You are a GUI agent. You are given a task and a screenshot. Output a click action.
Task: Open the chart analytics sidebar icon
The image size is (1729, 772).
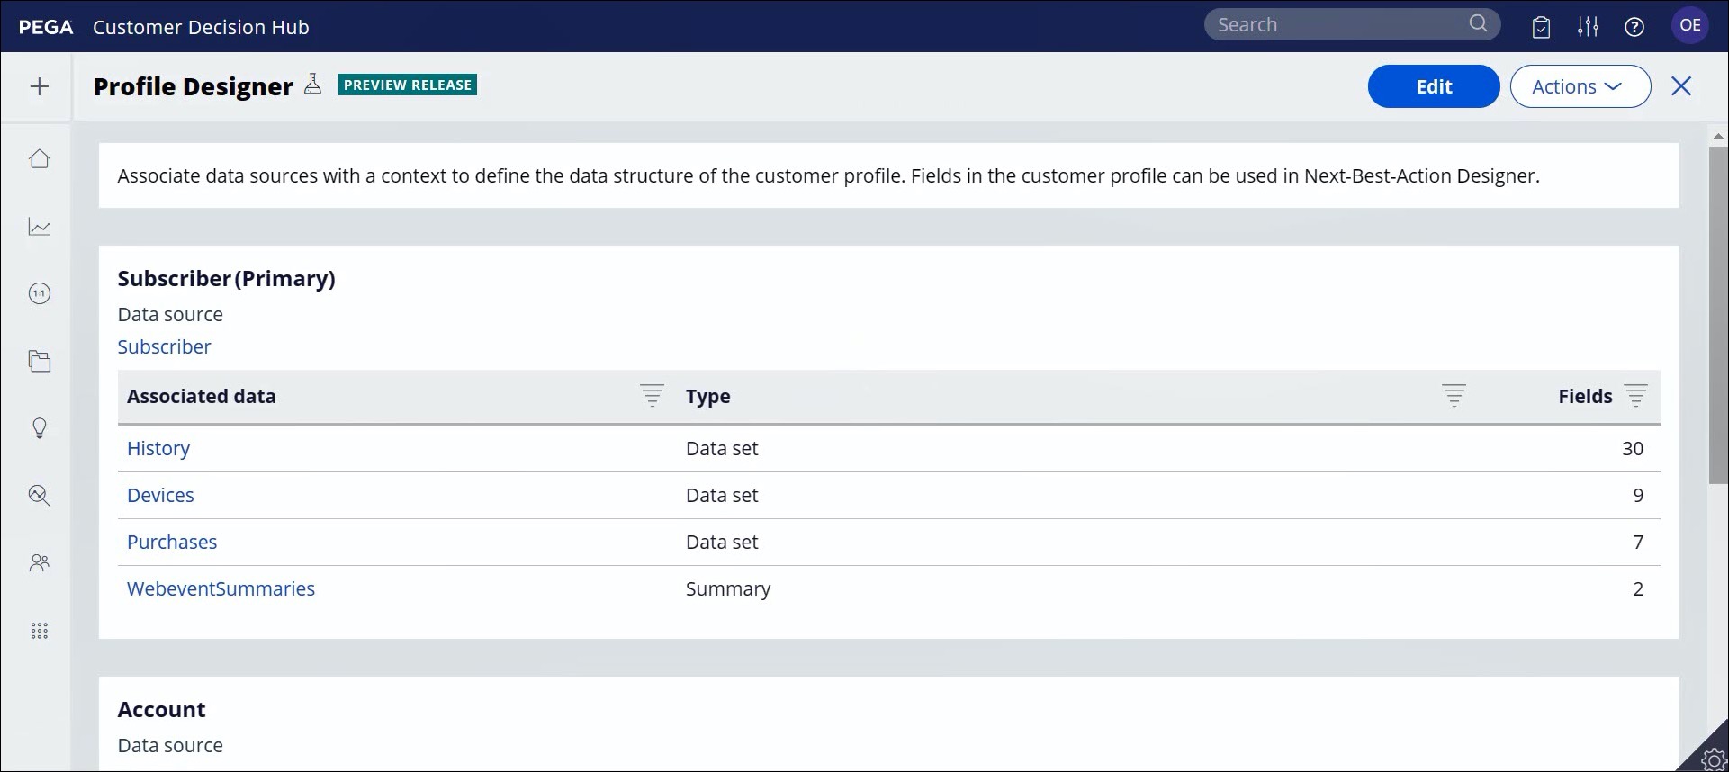point(39,227)
